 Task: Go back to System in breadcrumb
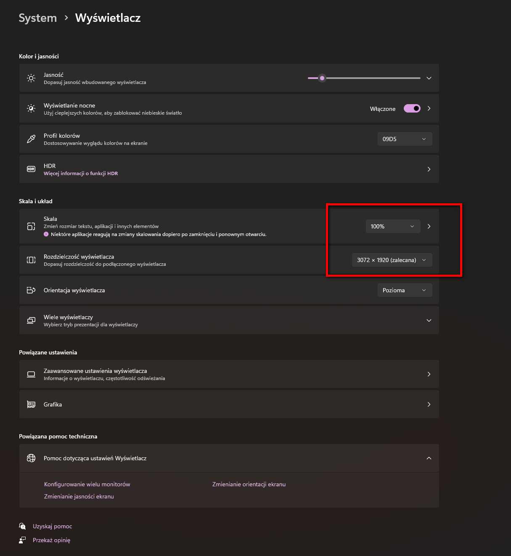click(x=38, y=18)
